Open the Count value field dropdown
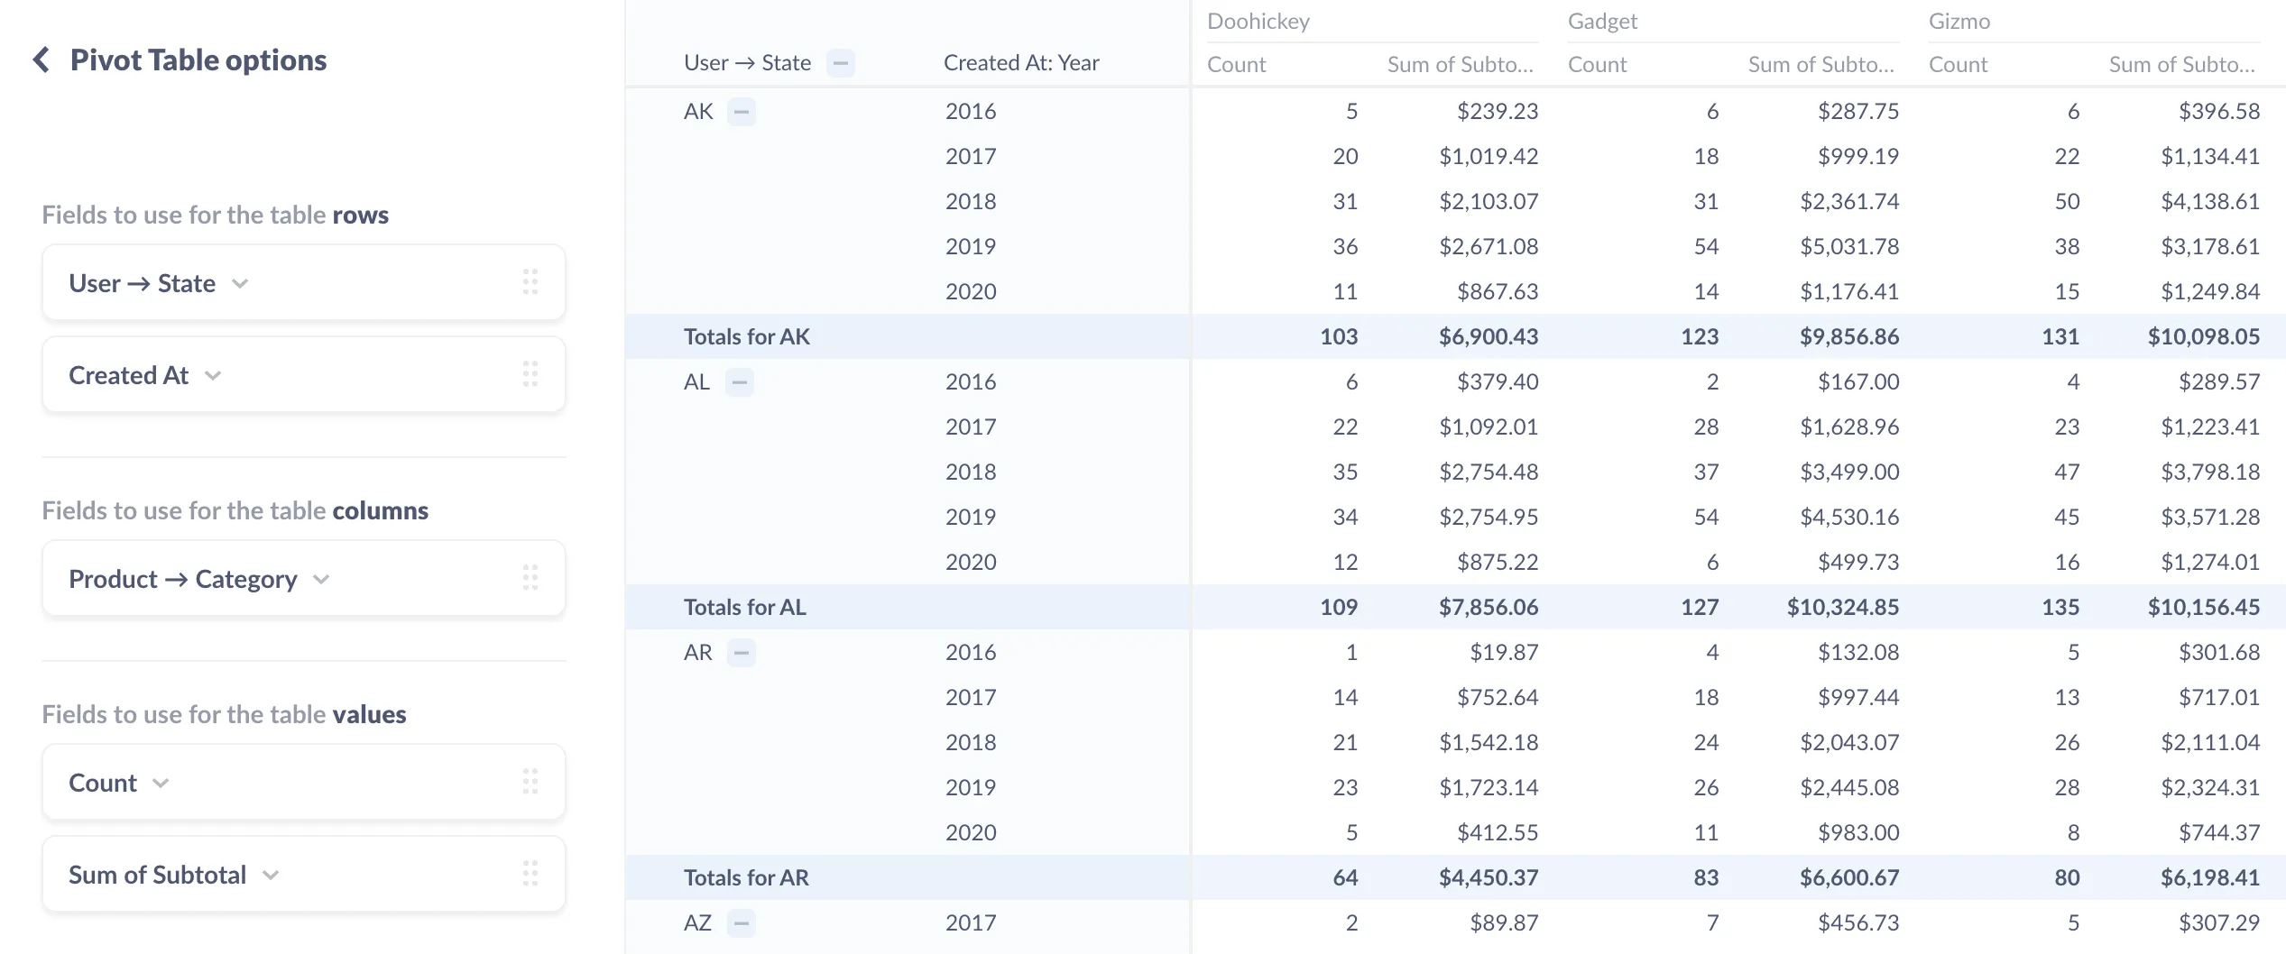Viewport: 2286px width, 954px height. pos(162,782)
